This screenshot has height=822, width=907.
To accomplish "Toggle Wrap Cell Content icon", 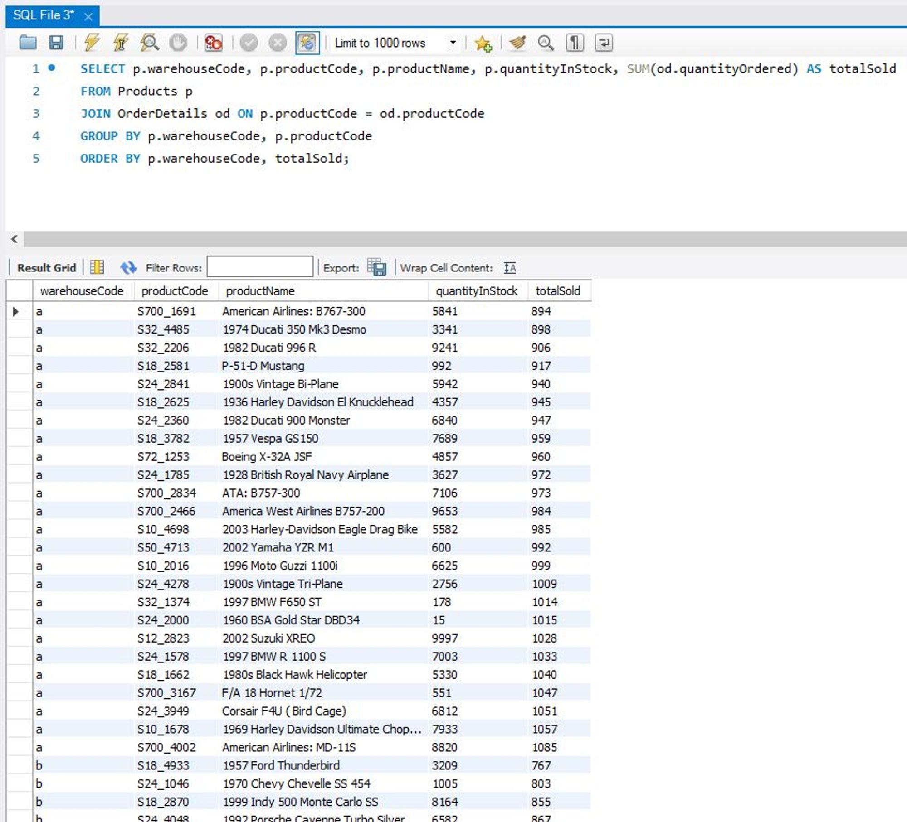I will 510,268.
